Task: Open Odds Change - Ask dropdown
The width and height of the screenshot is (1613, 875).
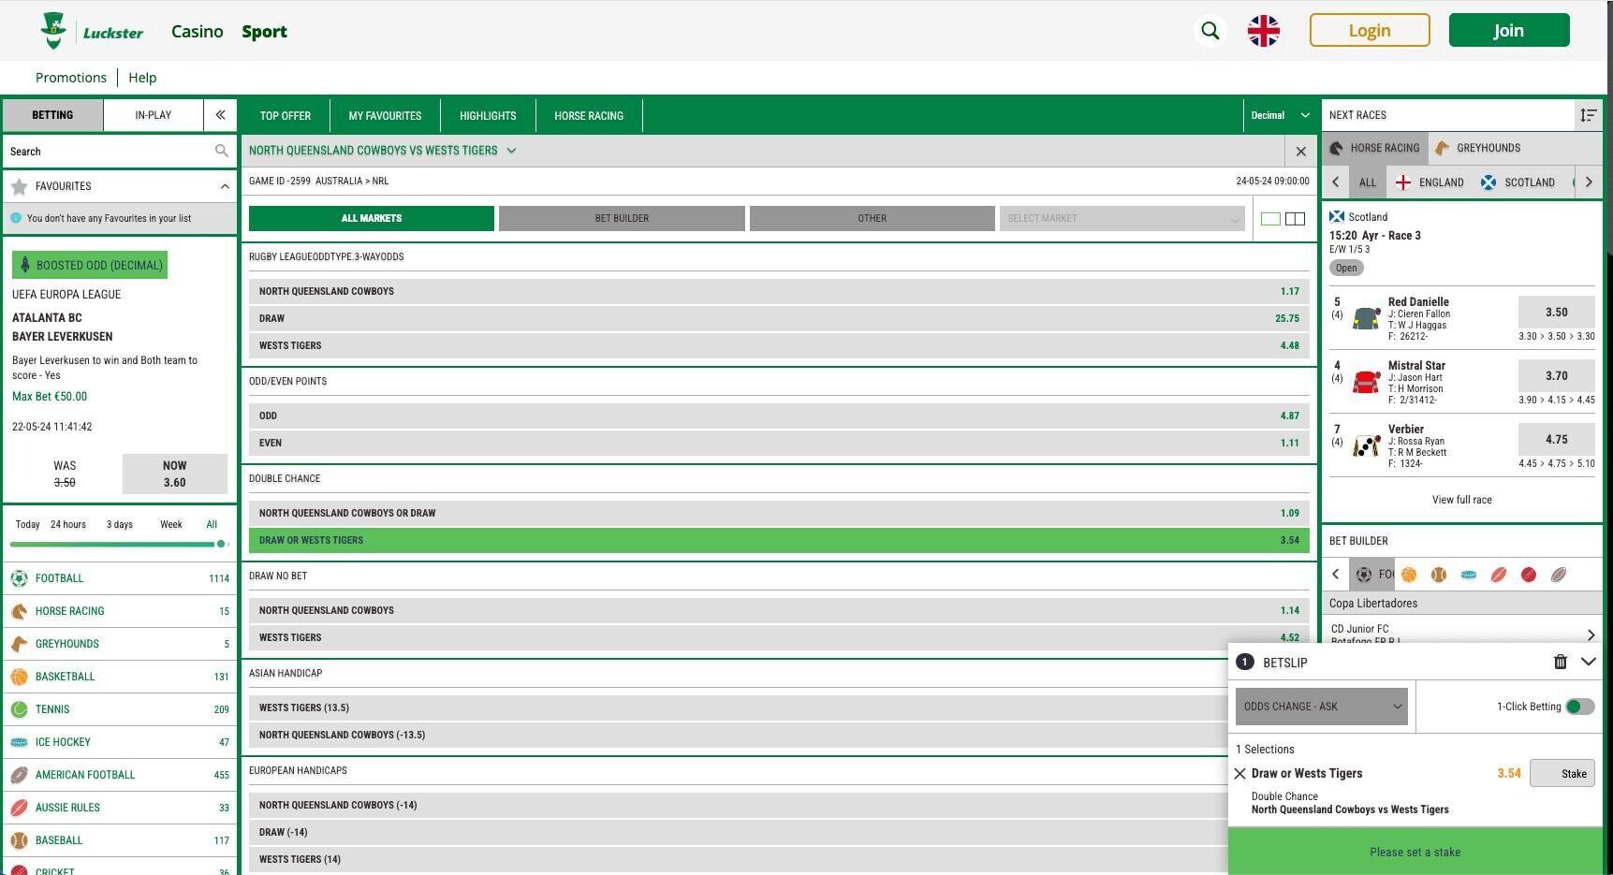Action: pos(1321,707)
